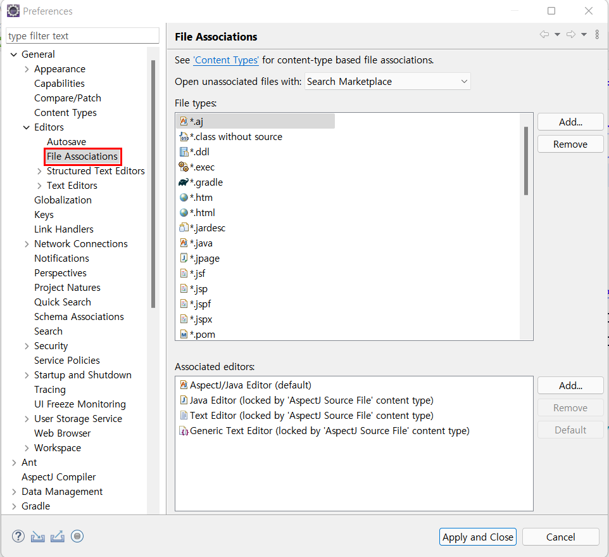The height and width of the screenshot is (557, 609).
Task: Select the *.ddl file type
Action: click(194, 152)
